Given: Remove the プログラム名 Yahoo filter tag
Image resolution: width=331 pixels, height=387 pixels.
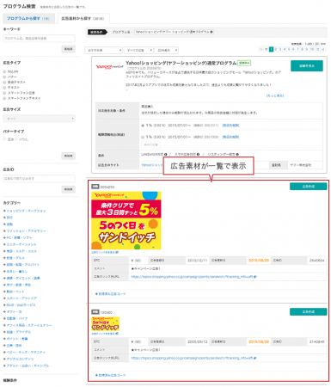Looking at the screenshot, I should point(211,32).
